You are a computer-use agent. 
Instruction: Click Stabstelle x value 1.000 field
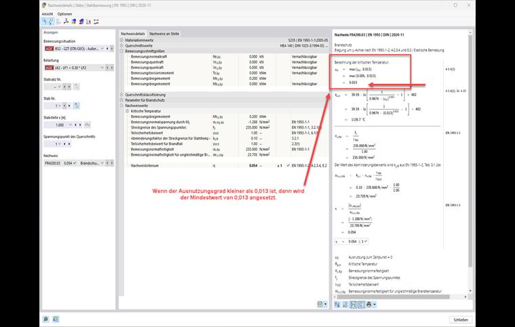pyautogui.click(x=55, y=125)
